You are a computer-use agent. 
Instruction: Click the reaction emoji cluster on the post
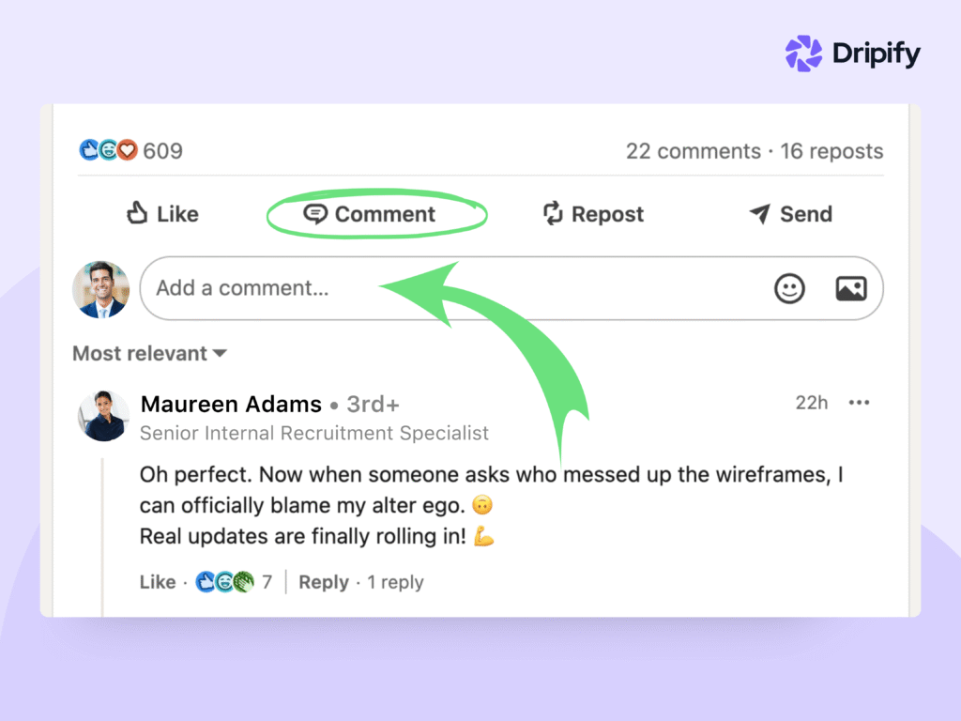[x=108, y=150]
